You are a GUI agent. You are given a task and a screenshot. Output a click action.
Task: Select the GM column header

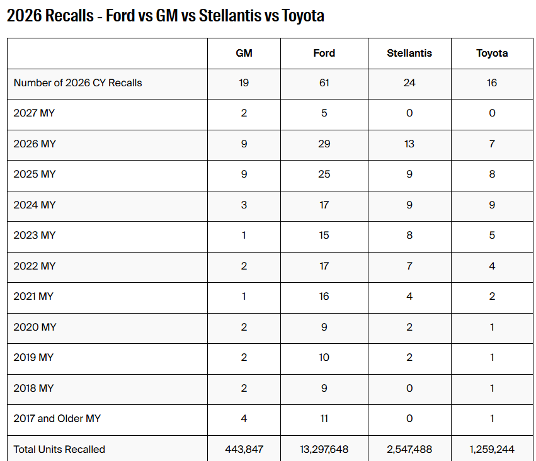coord(244,54)
